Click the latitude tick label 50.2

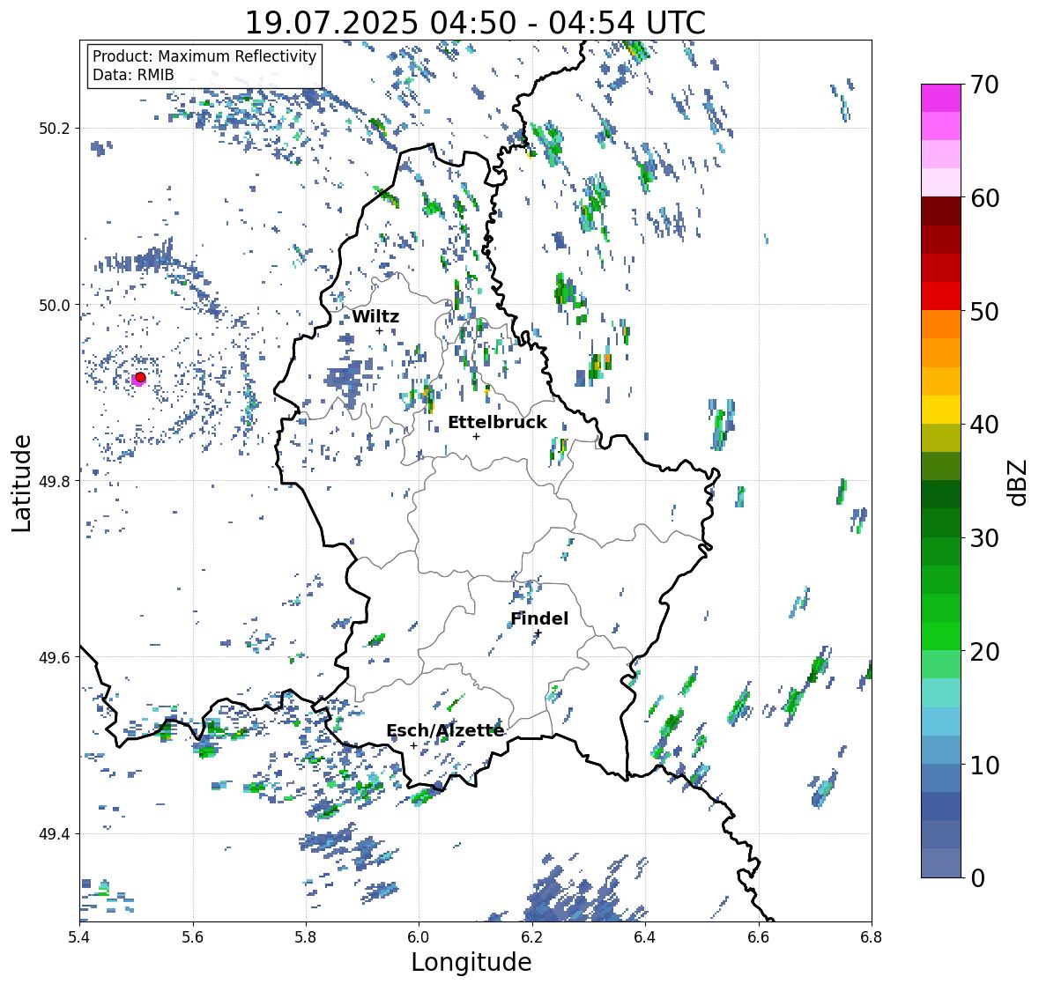[55, 129]
